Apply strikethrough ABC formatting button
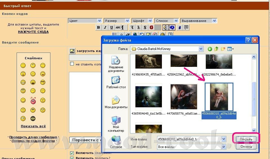Image resolution: width=270 pixels, height=159 pixels. click(118, 28)
